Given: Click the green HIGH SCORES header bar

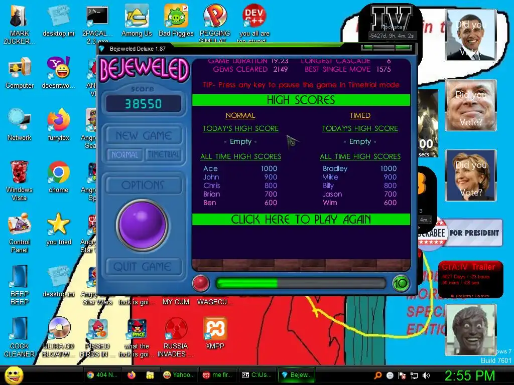Looking at the screenshot, I should 301,100.
